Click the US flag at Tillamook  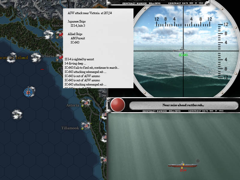click(x=86, y=126)
